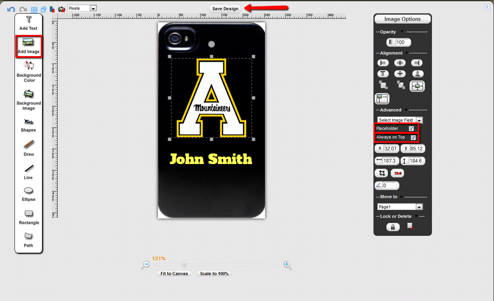Screen dimensions: 494x301
Task: Expand the Alignment section arrow
Action: [x=407, y=53]
